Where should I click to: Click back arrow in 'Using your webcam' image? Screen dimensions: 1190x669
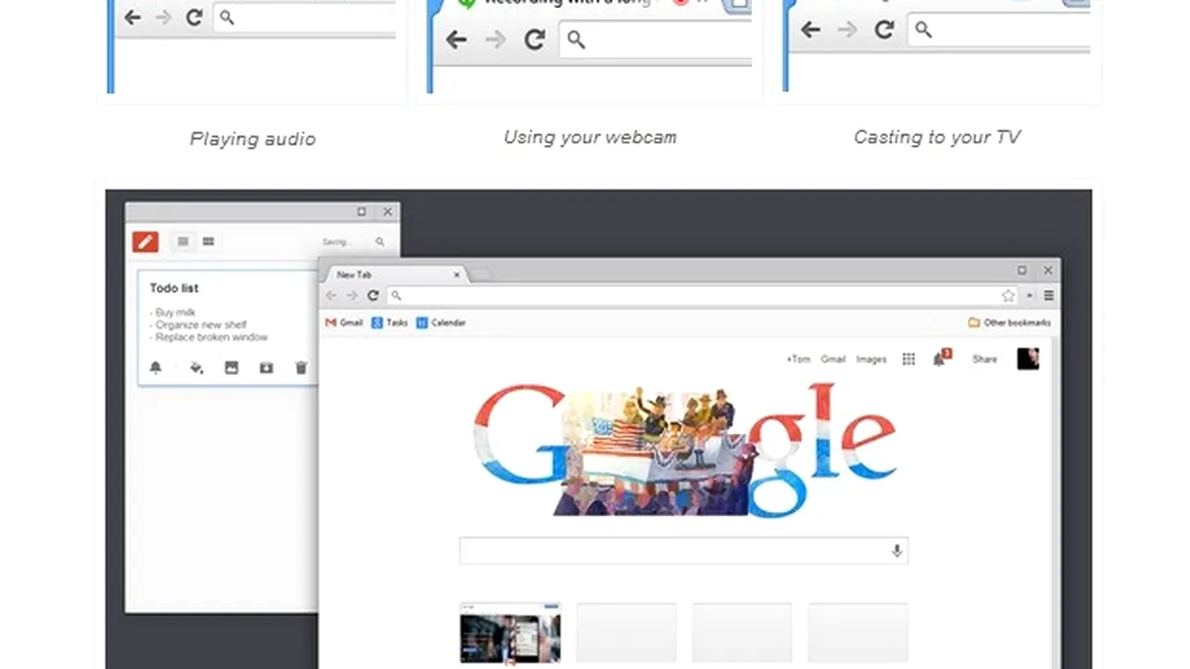click(x=456, y=39)
